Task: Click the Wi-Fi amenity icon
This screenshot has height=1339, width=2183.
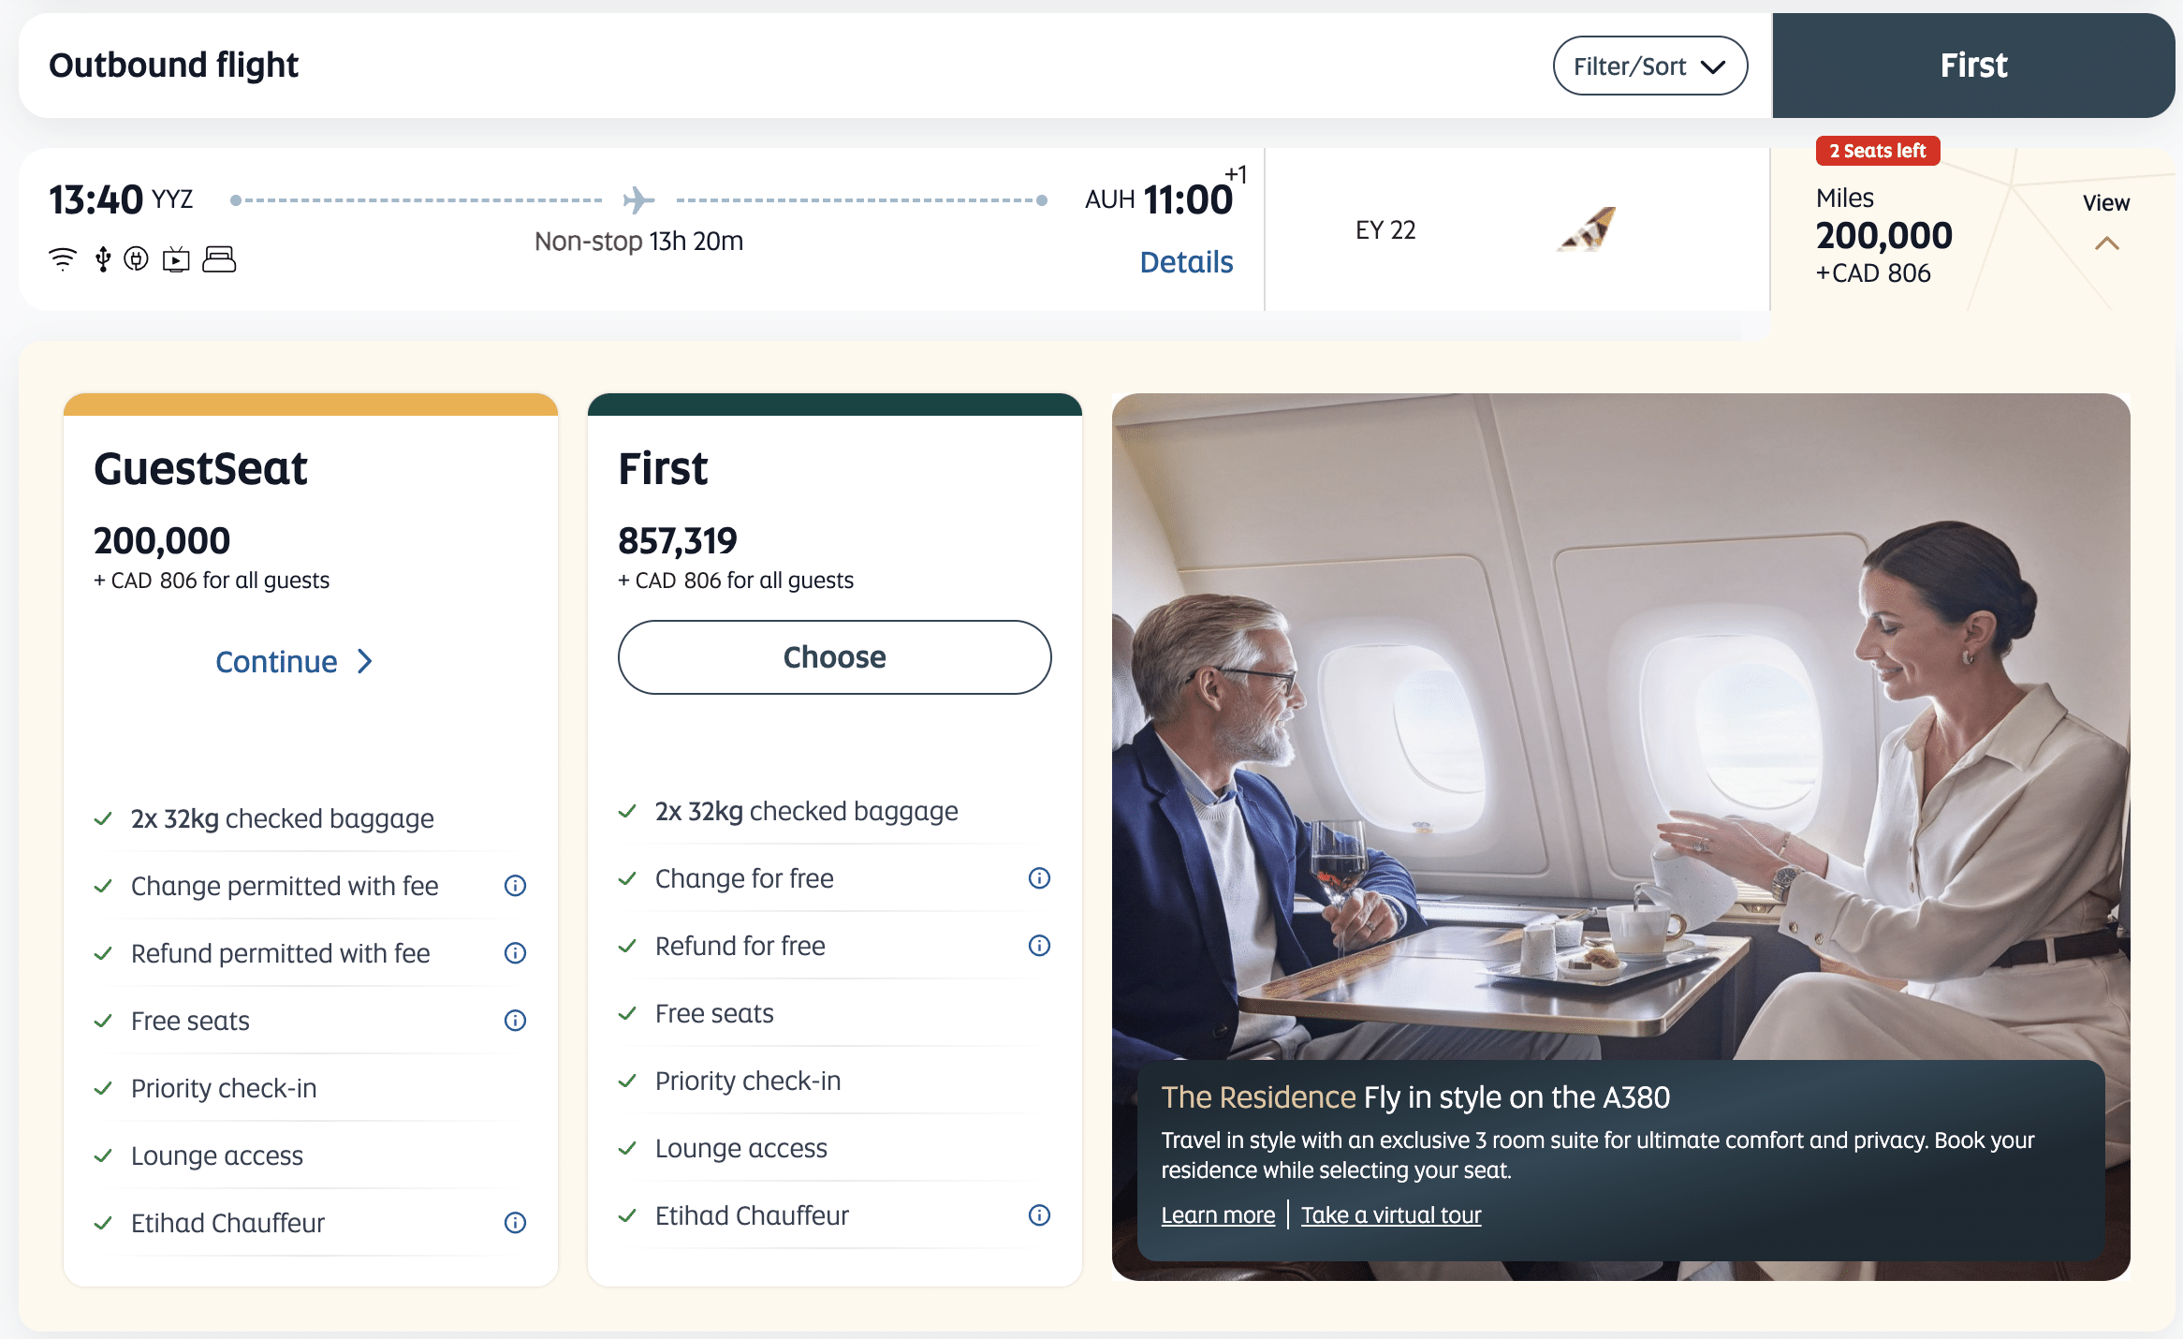Action: click(63, 259)
